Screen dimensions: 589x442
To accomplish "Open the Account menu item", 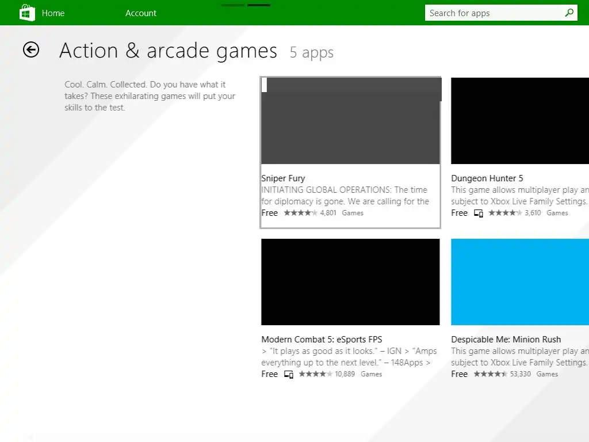I will pos(140,13).
